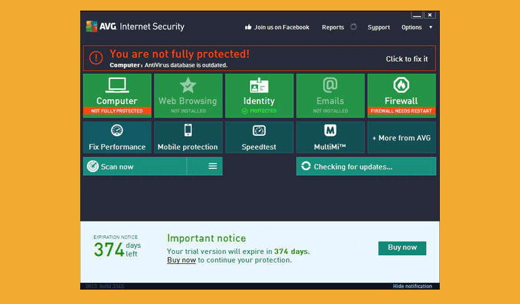
Task: Click the Expiration Notice label
Action: (115, 237)
